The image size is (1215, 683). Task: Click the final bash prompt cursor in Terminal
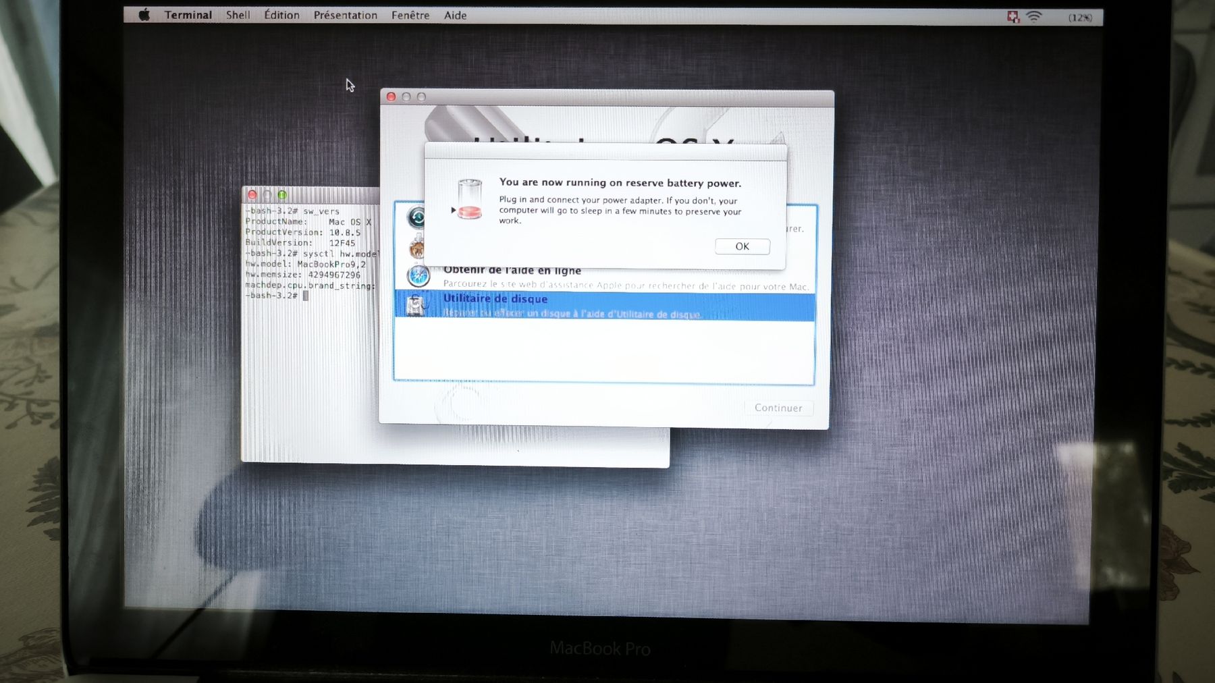tap(306, 296)
